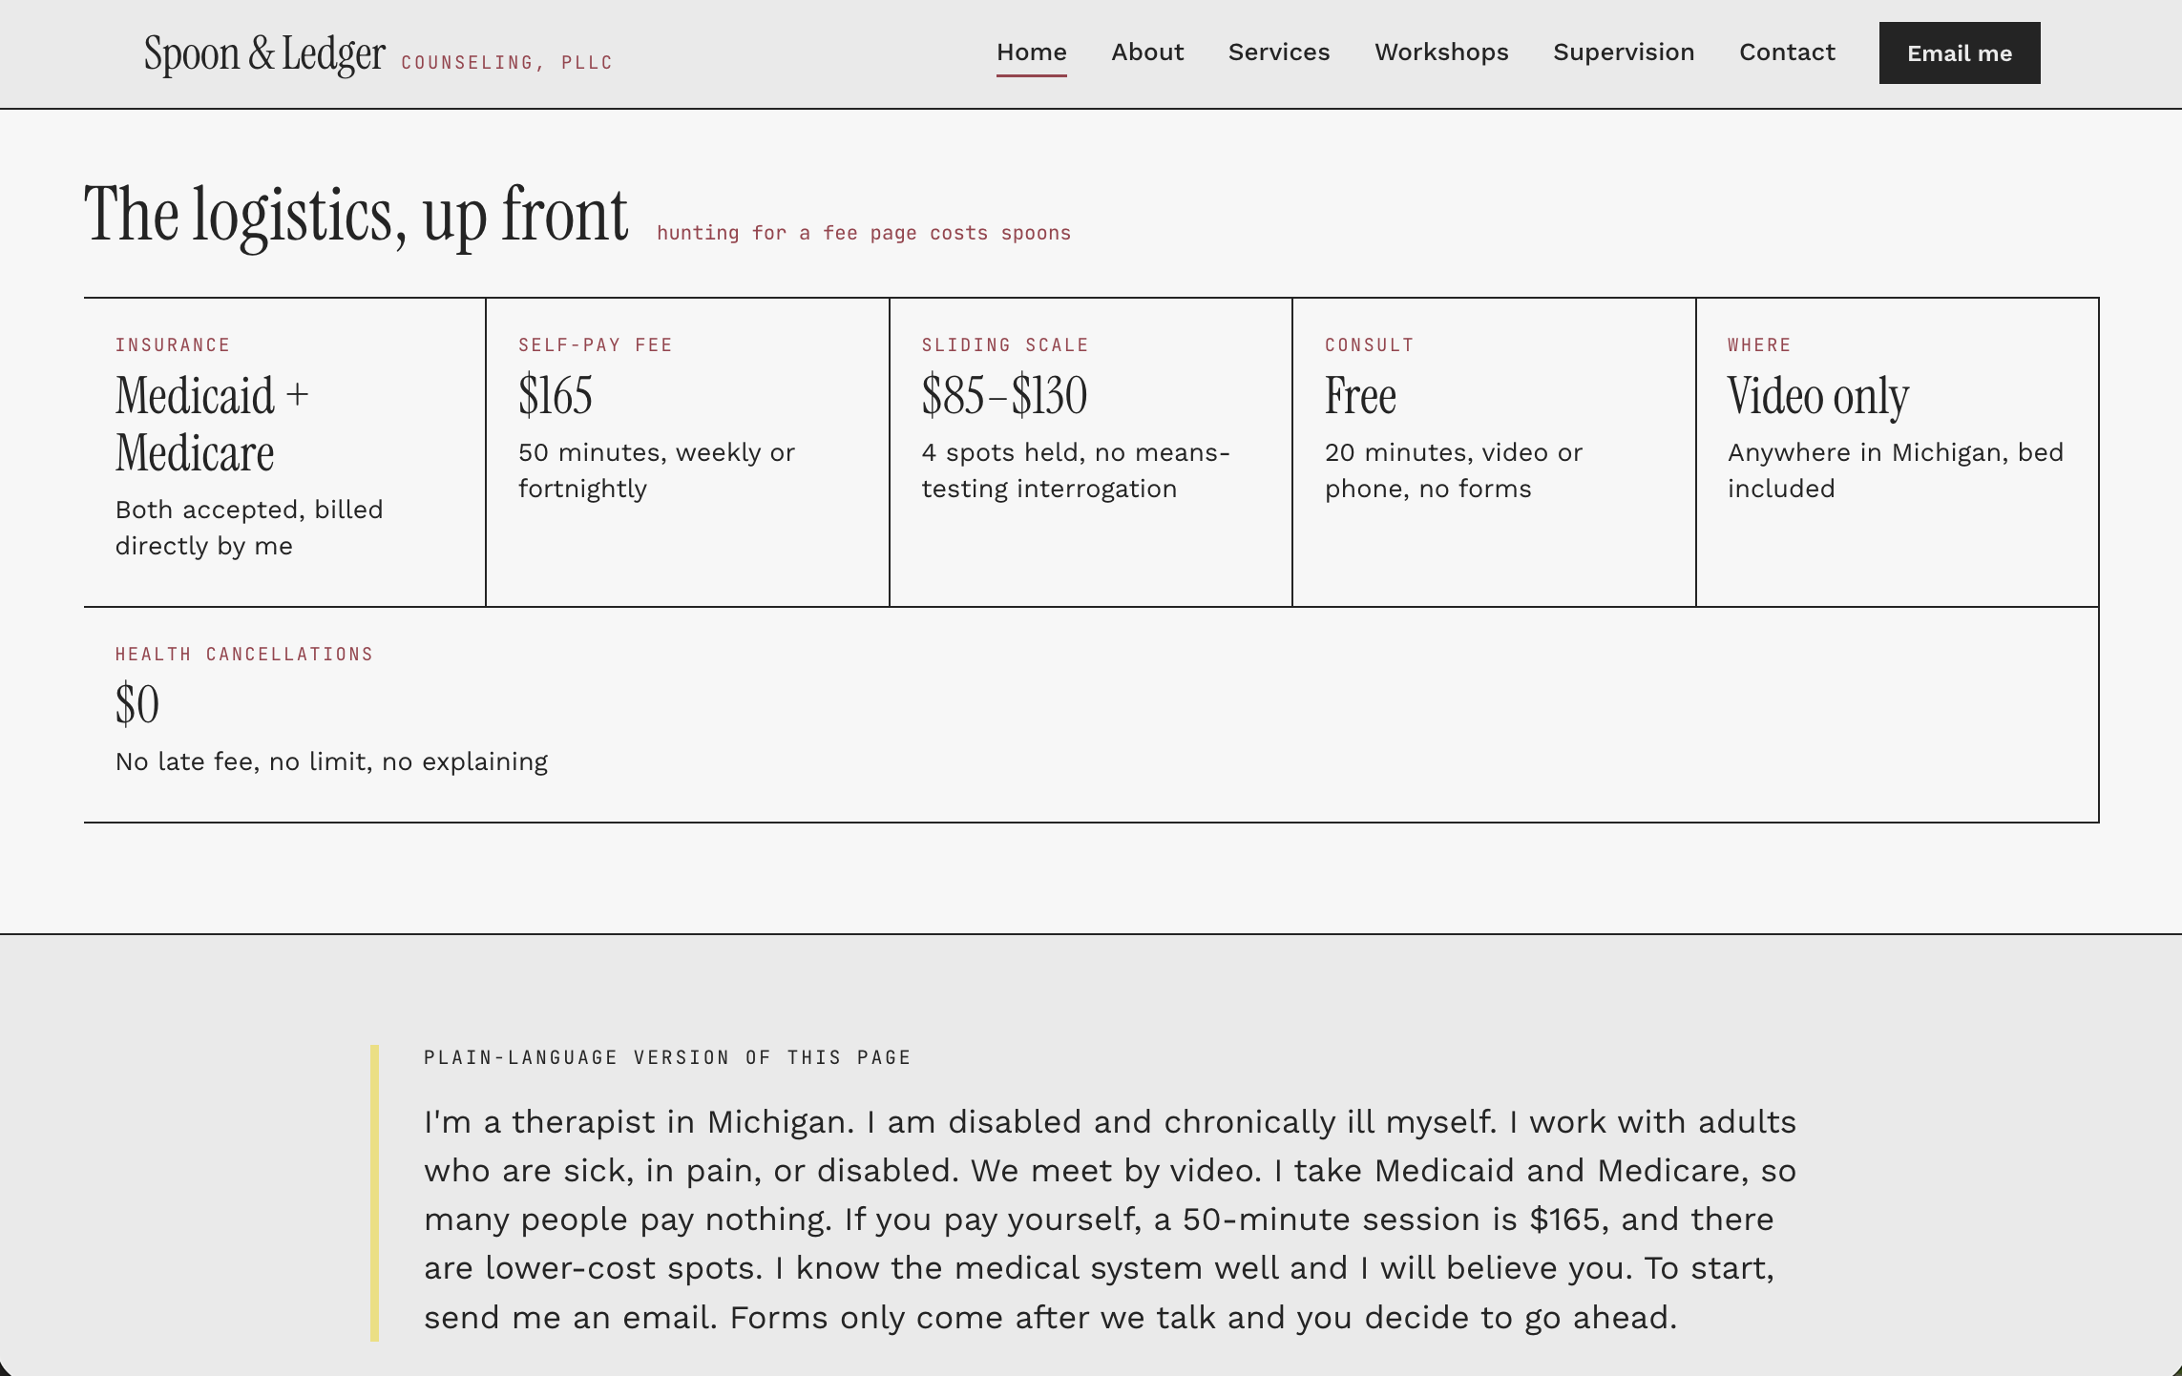Click the INSURANCE label
The image size is (2182, 1376).
coord(173,345)
